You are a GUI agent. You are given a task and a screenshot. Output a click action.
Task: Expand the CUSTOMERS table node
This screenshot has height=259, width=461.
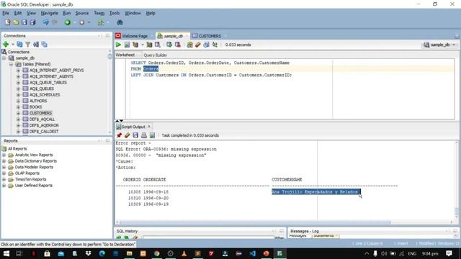(x=18, y=114)
